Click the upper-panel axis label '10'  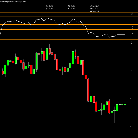point(132,33)
